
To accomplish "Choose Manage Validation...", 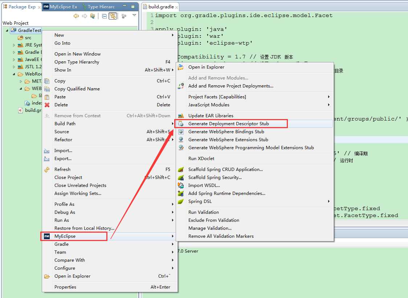I will [x=210, y=228].
